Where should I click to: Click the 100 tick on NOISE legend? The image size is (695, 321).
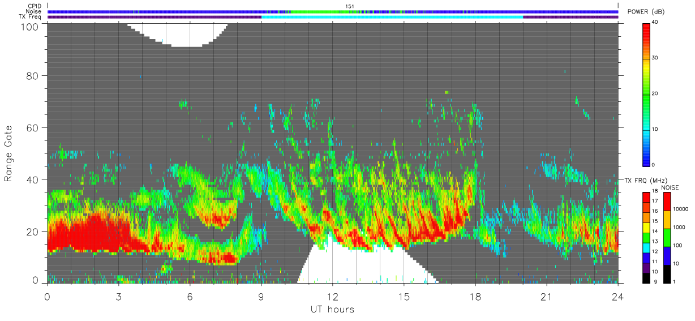click(x=677, y=245)
